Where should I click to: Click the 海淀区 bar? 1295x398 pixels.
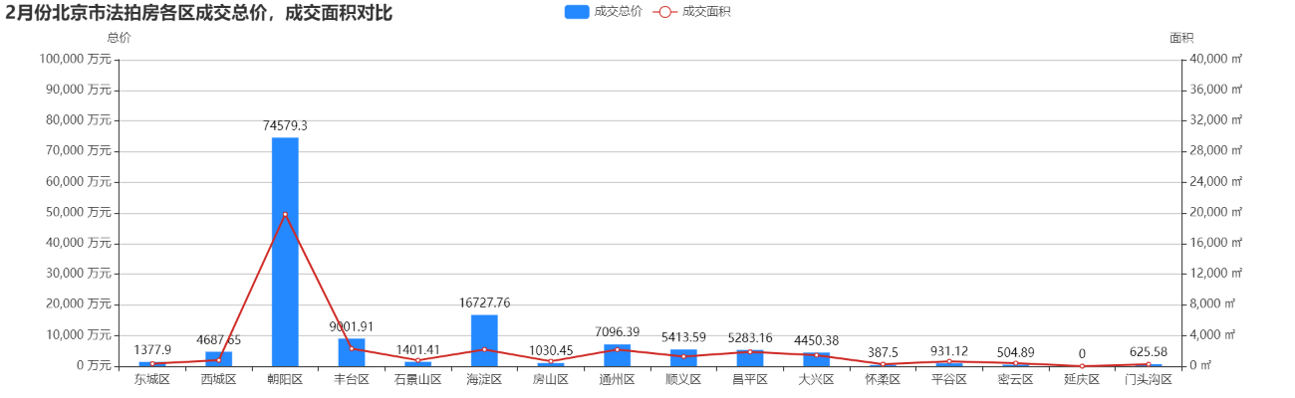coord(484,340)
